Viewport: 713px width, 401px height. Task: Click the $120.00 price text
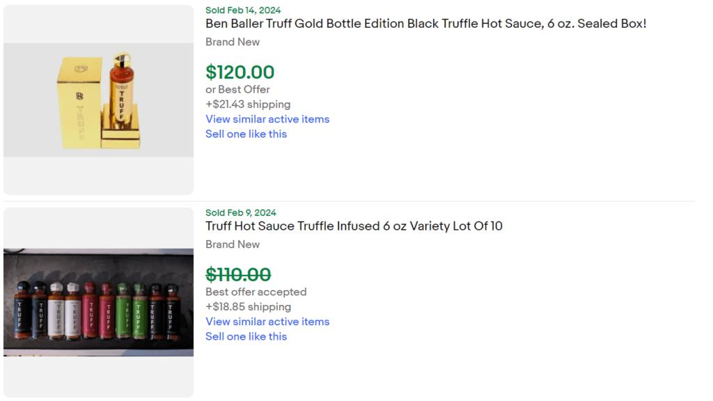click(240, 72)
